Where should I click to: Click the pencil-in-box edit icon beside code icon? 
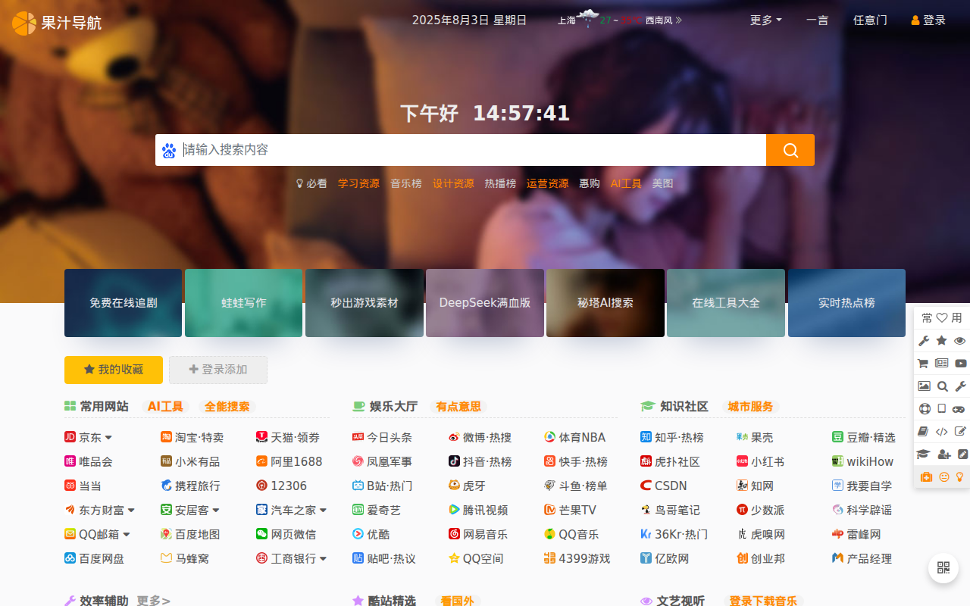tap(960, 432)
